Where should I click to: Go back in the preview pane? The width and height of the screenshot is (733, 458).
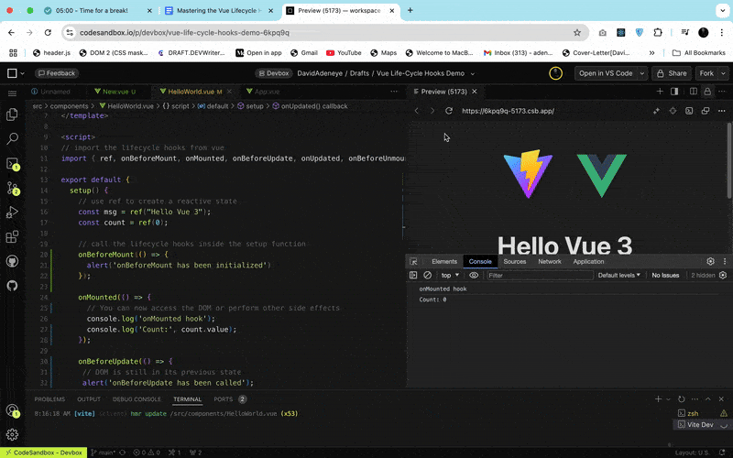pyautogui.click(x=417, y=111)
